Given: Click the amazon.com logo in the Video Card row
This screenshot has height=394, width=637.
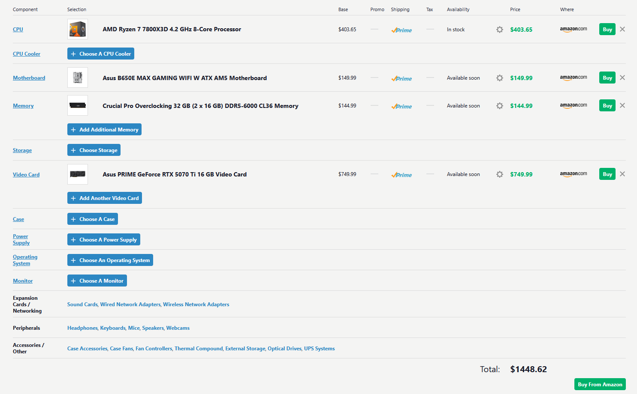Looking at the screenshot, I should pyautogui.click(x=574, y=174).
